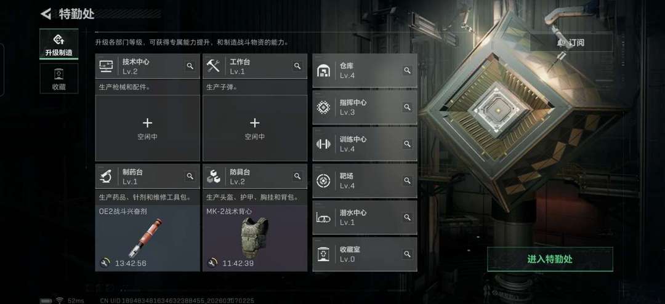The width and height of the screenshot is (665, 304).
Task: Switch to the 升级制造 tab
Action: [59, 44]
